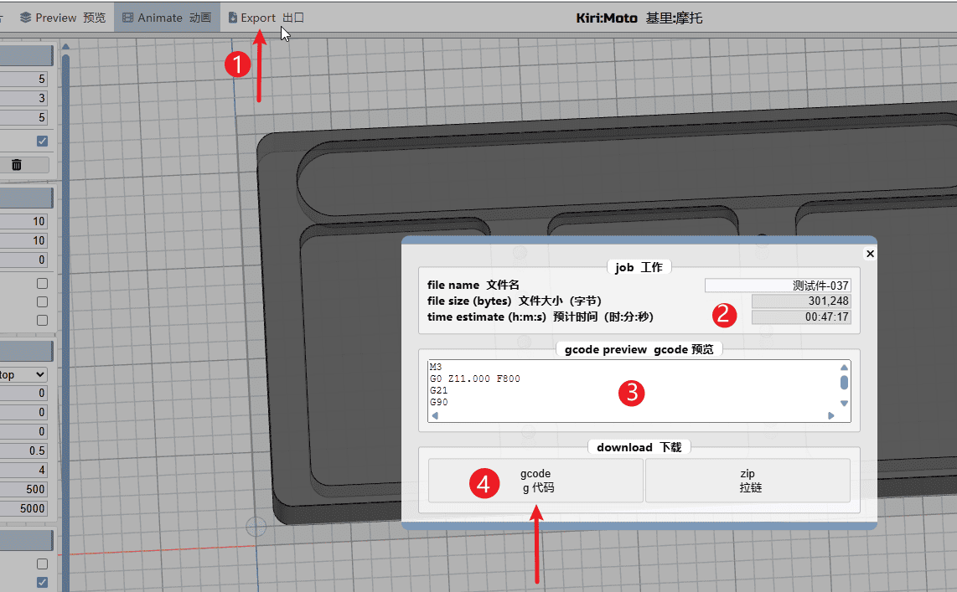Screen dimensions: 957x592
Task: Click the gcode preview left scroll arrow
Action: pyautogui.click(x=434, y=415)
